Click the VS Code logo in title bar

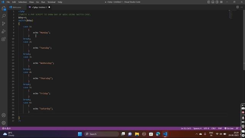3,2
